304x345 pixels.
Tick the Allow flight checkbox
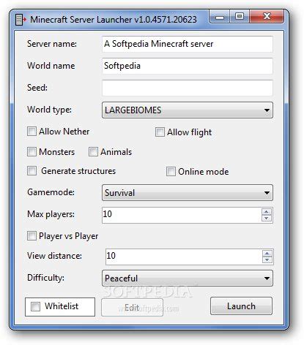(160, 132)
